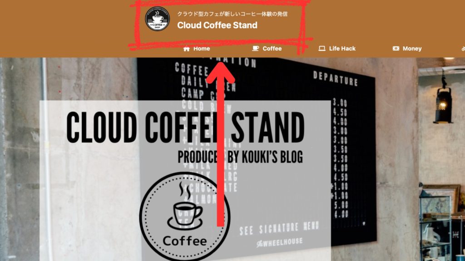The image size is (465, 261).
Task: Click the partially visible icon after Money
Action: 463,48
